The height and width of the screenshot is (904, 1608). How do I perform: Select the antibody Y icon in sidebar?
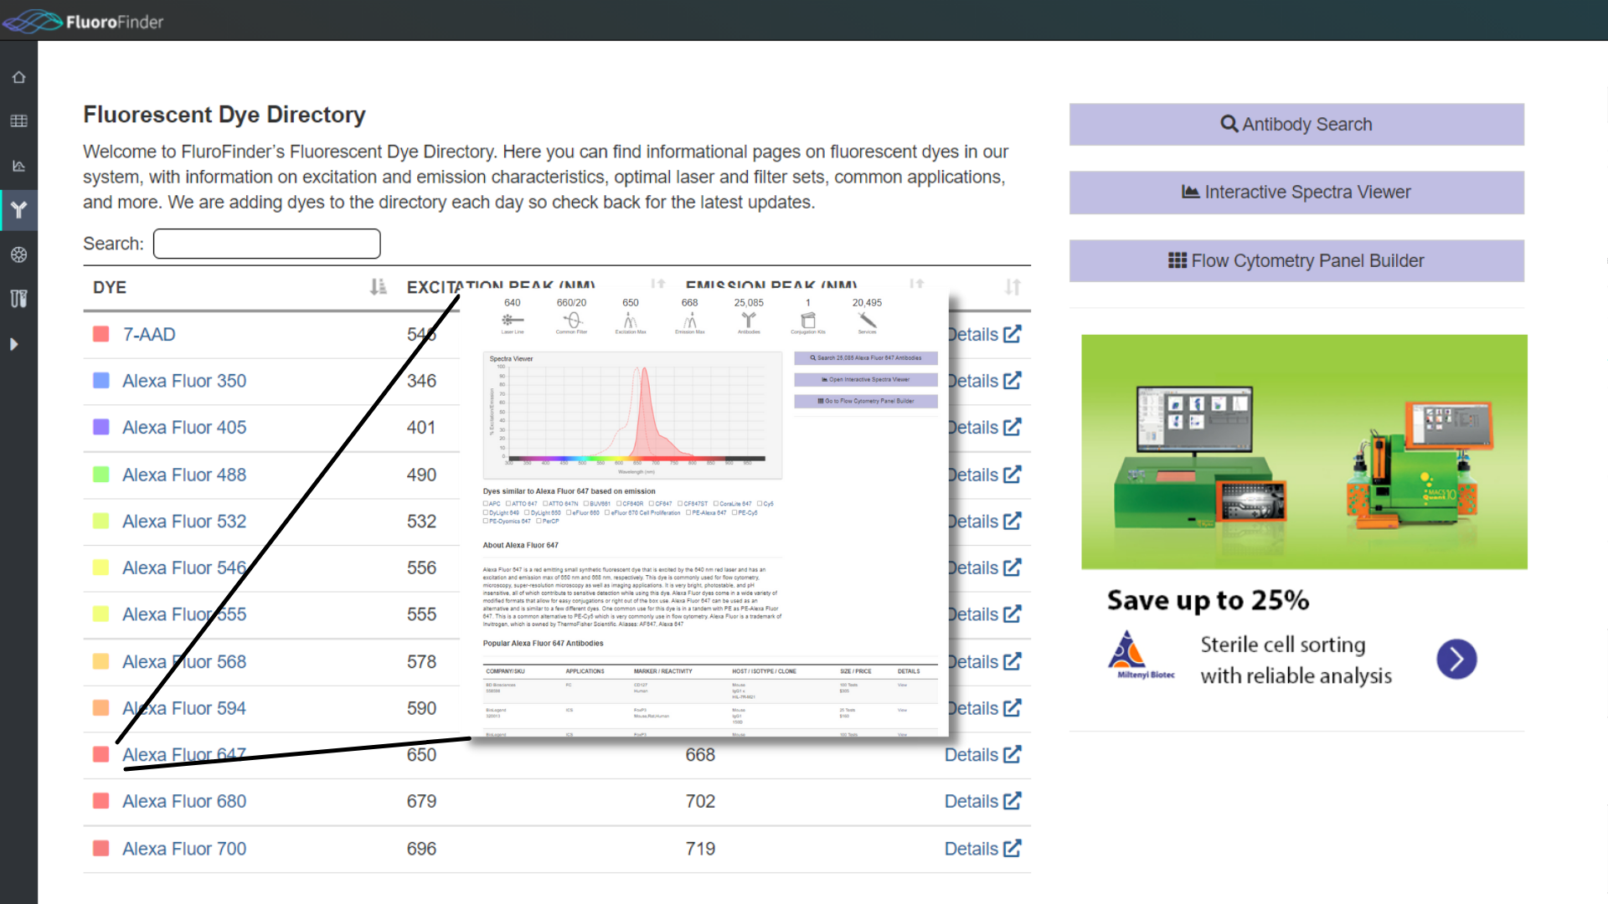point(18,210)
